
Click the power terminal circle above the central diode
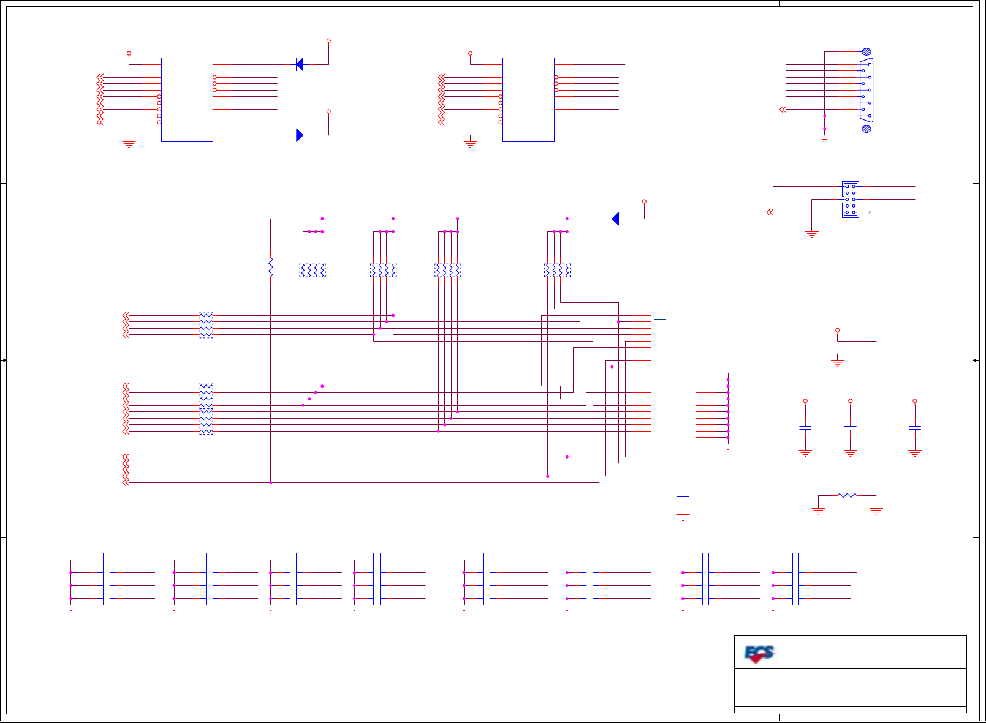644,201
